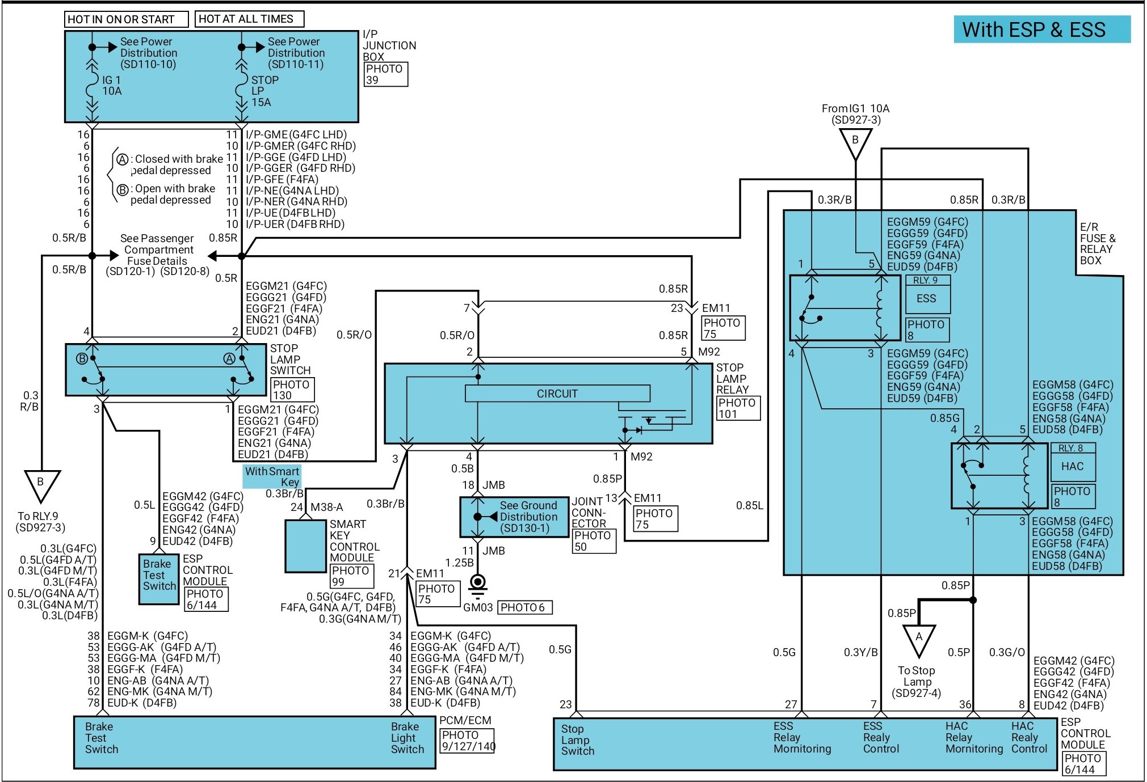Click HAC Relay Control text

pos(1029,737)
